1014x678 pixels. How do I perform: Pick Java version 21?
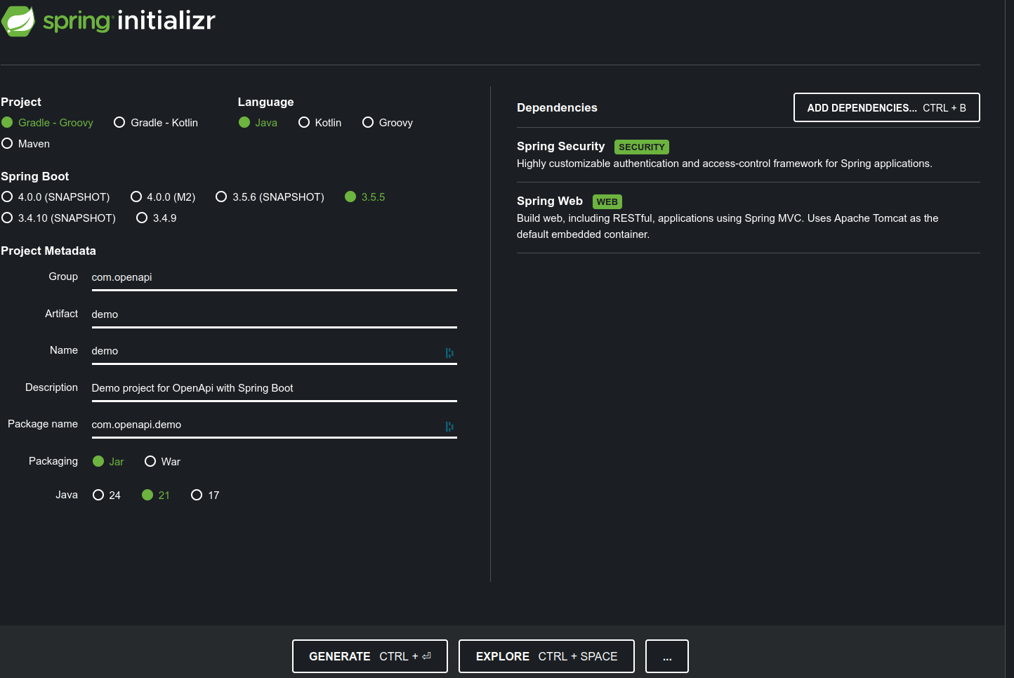(x=156, y=495)
